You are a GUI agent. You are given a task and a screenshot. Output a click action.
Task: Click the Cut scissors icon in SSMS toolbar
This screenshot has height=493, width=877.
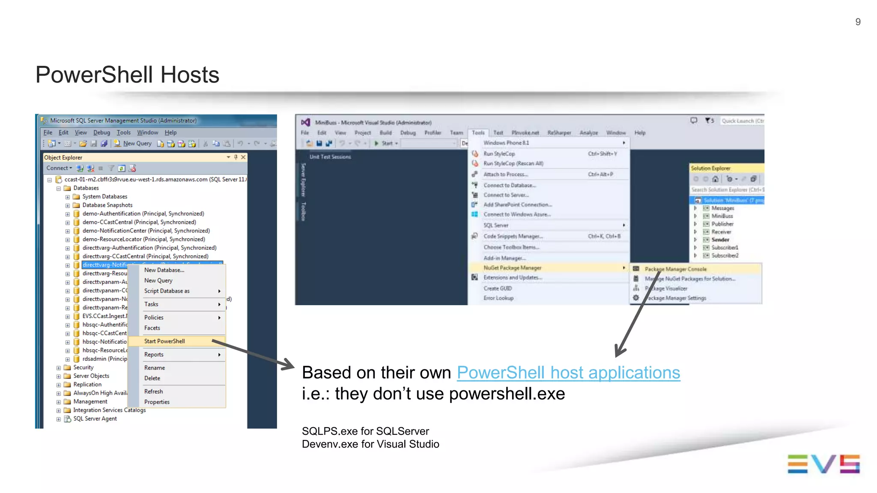click(x=206, y=144)
